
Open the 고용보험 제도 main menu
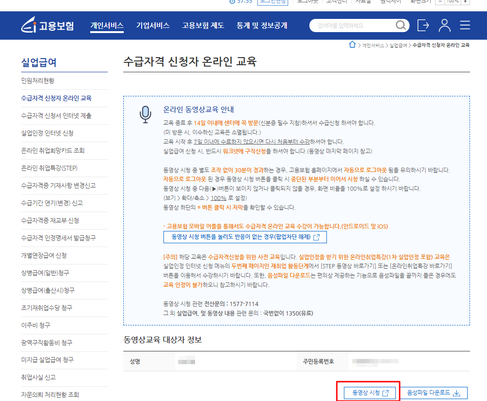[203, 26]
